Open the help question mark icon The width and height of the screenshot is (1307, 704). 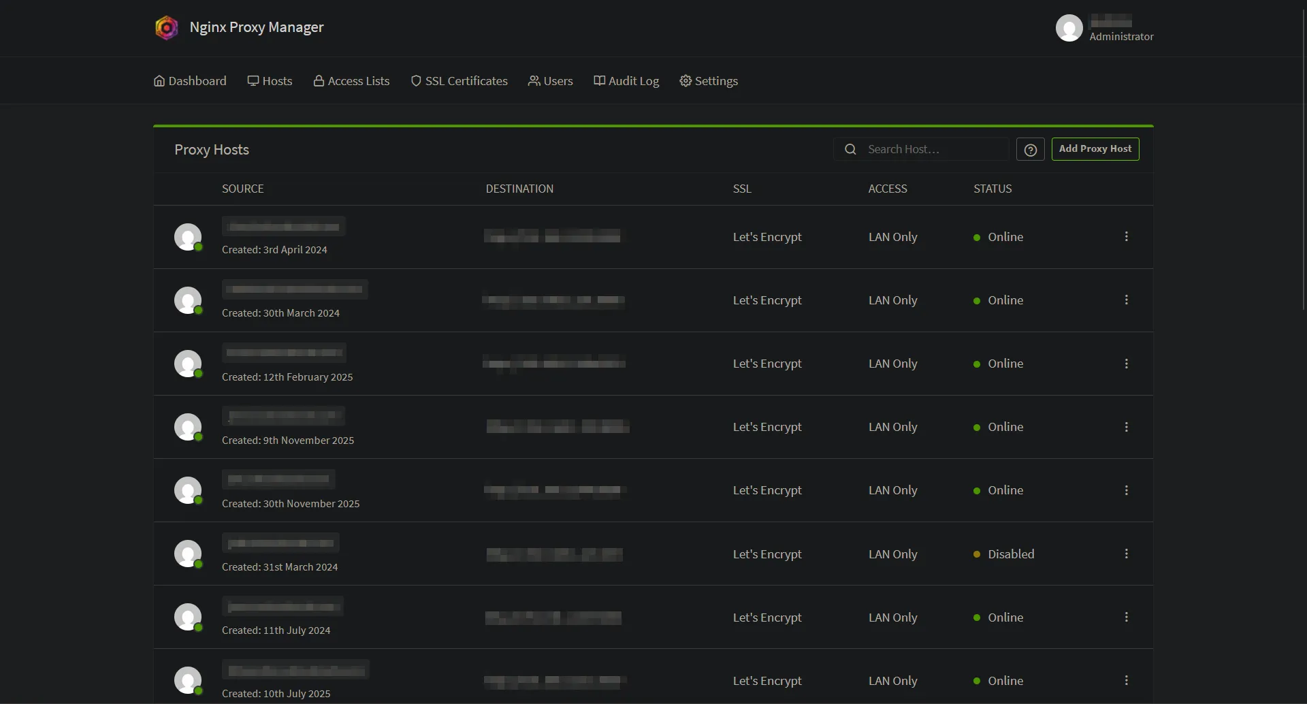click(1030, 150)
